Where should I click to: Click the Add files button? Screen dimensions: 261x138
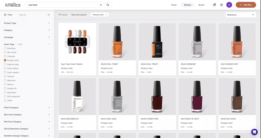pyautogui.click(x=246, y=5)
